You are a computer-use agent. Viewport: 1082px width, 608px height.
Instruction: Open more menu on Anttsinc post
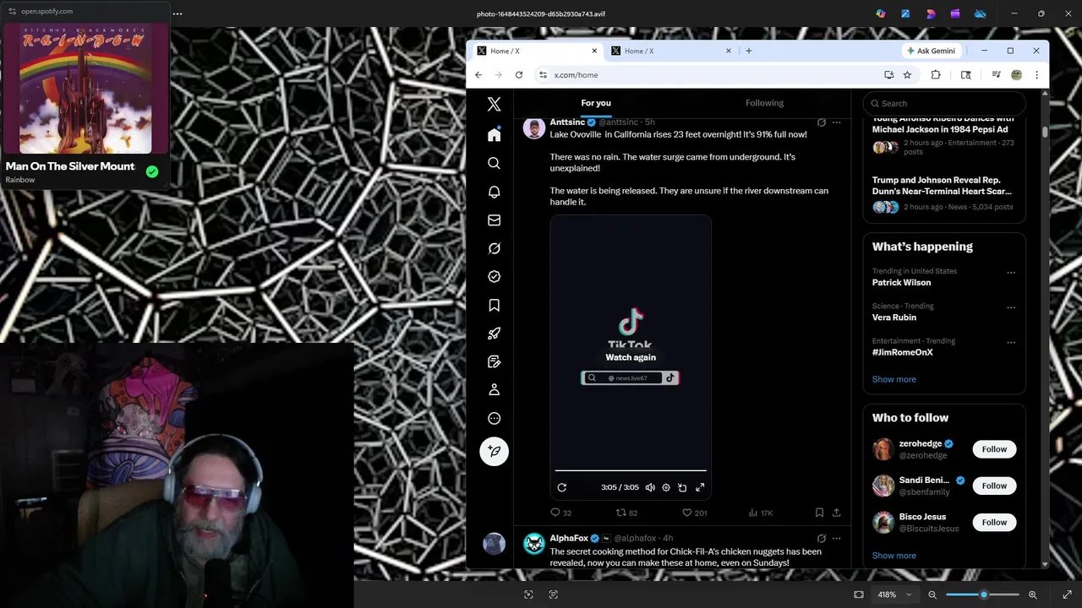click(x=836, y=122)
